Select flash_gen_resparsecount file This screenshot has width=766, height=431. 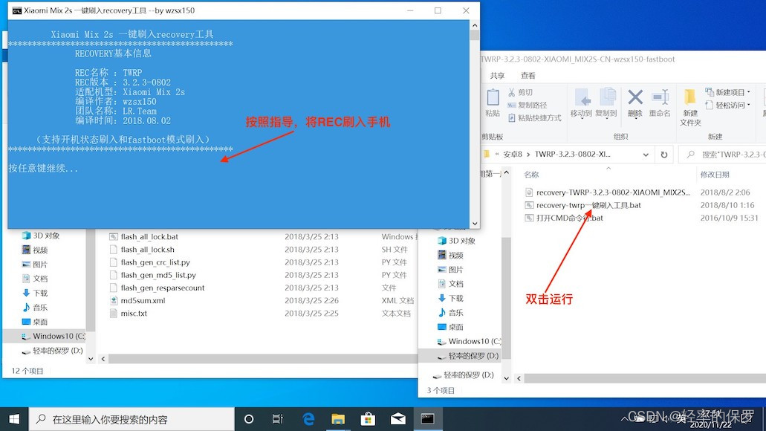(x=157, y=288)
